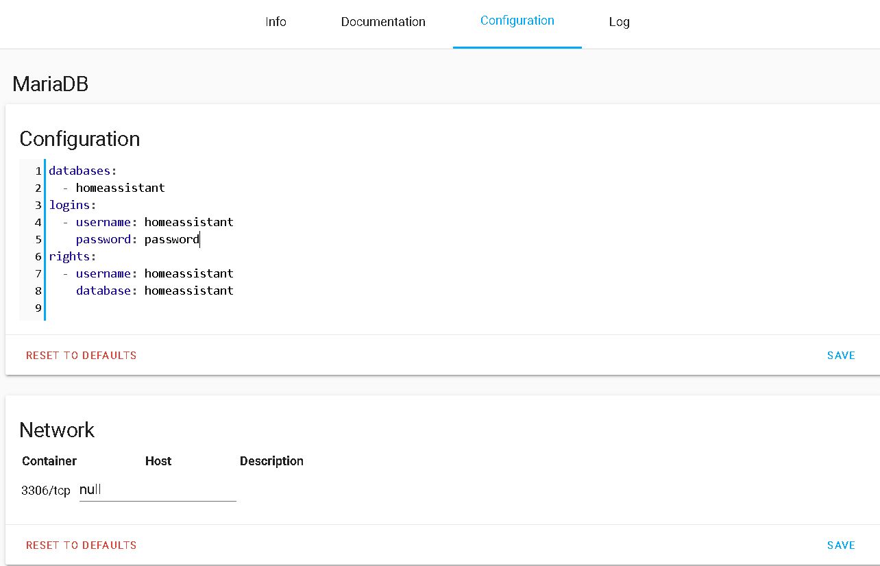Image resolution: width=880 pixels, height=566 pixels.
Task: Click the Container column header
Action: [x=49, y=460]
